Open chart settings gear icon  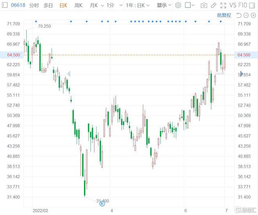pos(178,5)
